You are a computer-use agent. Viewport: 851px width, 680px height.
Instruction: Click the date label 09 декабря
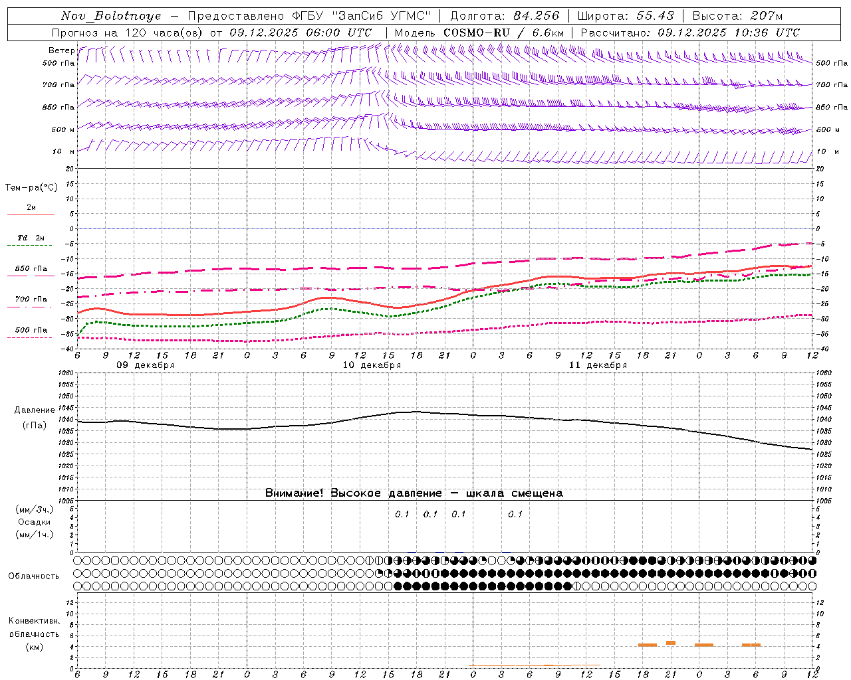[x=146, y=365]
